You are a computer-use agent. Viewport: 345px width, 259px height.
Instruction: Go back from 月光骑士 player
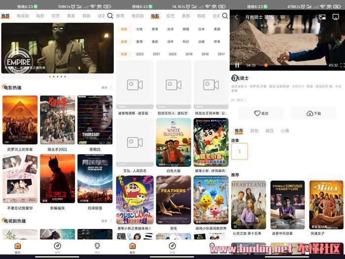(x=237, y=17)
